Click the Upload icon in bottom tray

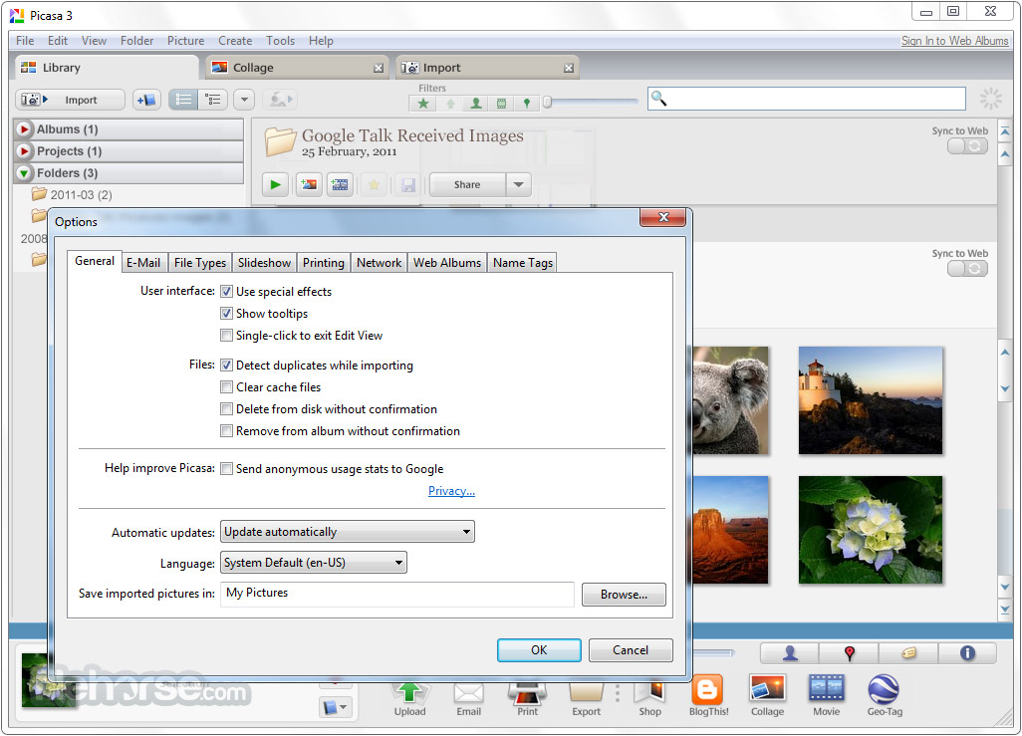[410, 698]
